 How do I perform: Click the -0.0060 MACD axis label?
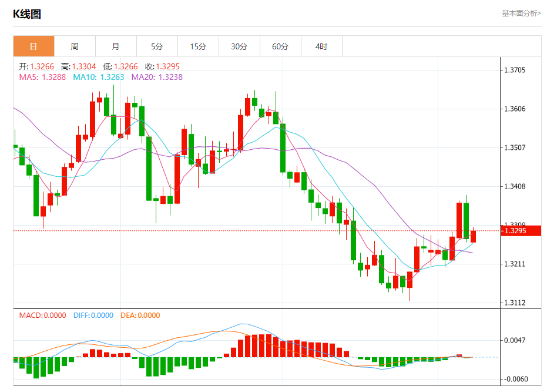coord(515,379)
